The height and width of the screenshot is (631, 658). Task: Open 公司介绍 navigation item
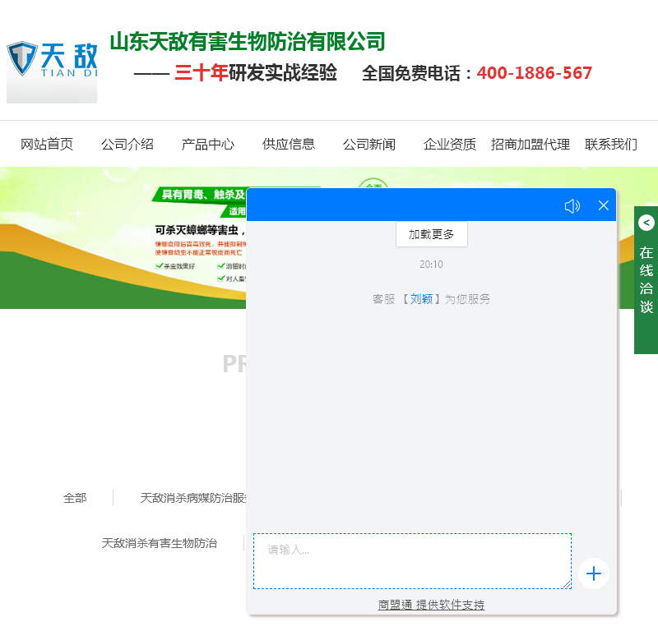coord(127,145)
